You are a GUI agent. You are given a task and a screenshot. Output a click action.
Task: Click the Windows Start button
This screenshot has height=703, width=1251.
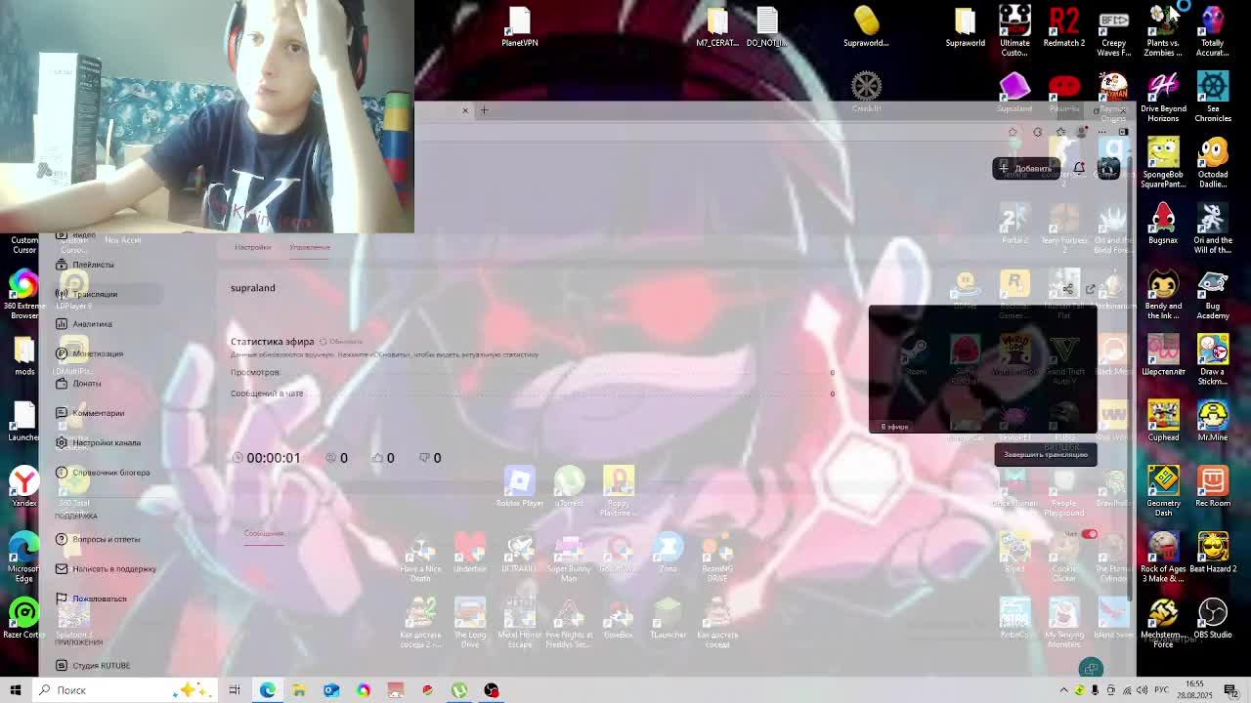[16, 690]
